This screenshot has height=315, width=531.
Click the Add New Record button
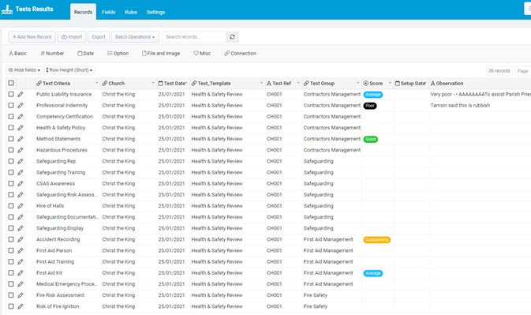pyautogui.click(x=32, y=37)
